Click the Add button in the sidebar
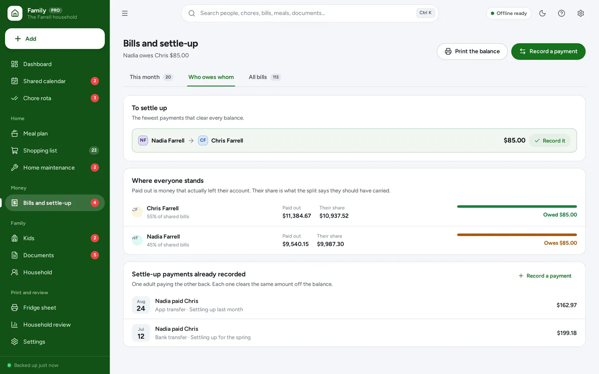 coord(55,39)
